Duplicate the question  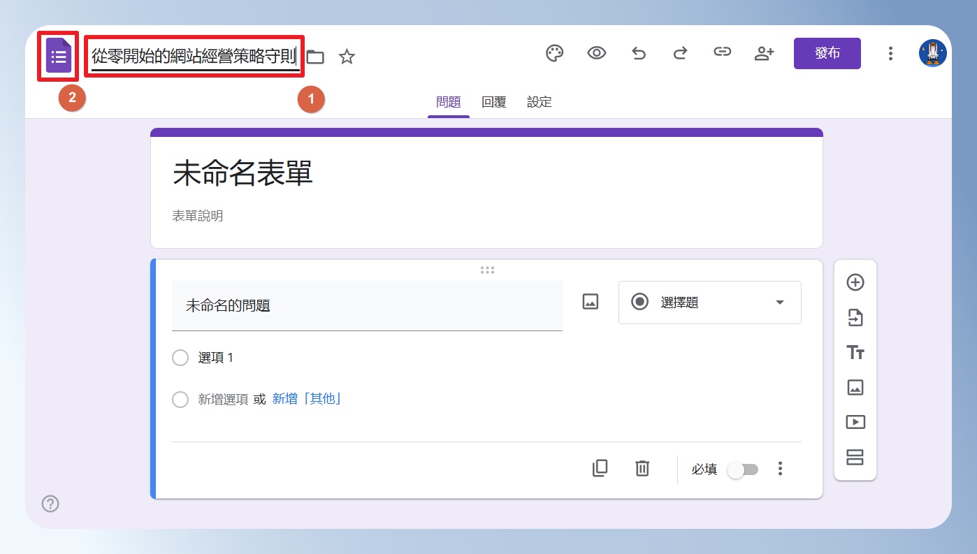click(600, 468)
